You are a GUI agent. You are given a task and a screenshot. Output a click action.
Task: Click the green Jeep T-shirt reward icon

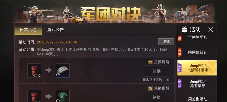coord(63,96)
